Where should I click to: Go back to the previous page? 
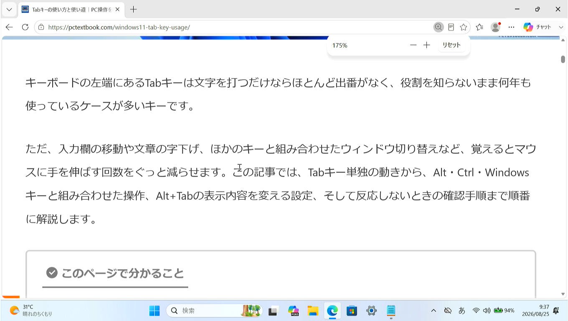click(x=9, y=27)
